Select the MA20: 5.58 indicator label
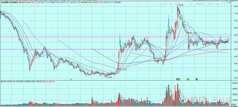The width and height of the screenshot is (238, 107). [45, 2]
